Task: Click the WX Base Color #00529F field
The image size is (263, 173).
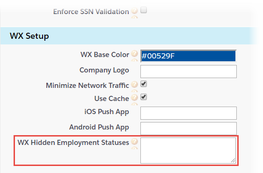Action: [189, 56]
